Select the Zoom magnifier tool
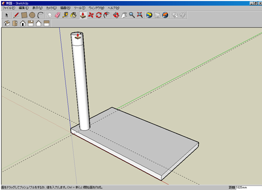 132,15
